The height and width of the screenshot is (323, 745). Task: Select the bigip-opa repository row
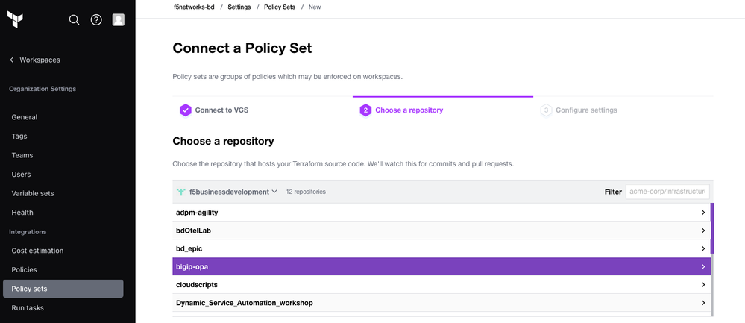[x=440, y=266]
